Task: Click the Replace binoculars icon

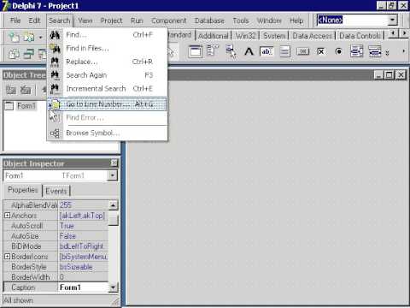Action: [x=55, y=62]
